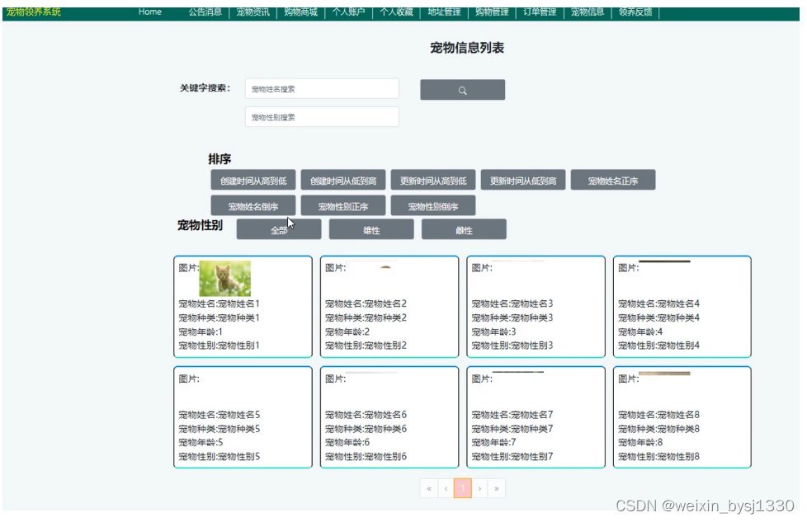Sort by 创建时间从高到低

point(253,180)
